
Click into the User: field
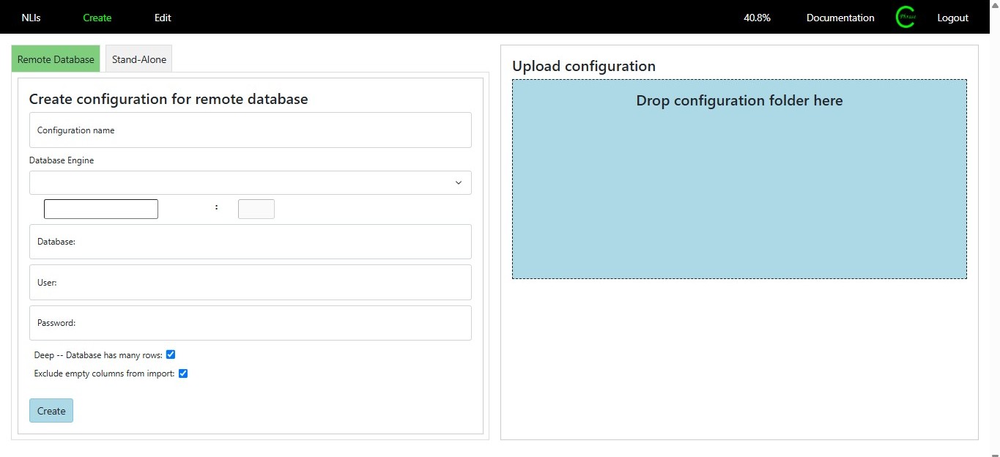(x=250, y=282)
